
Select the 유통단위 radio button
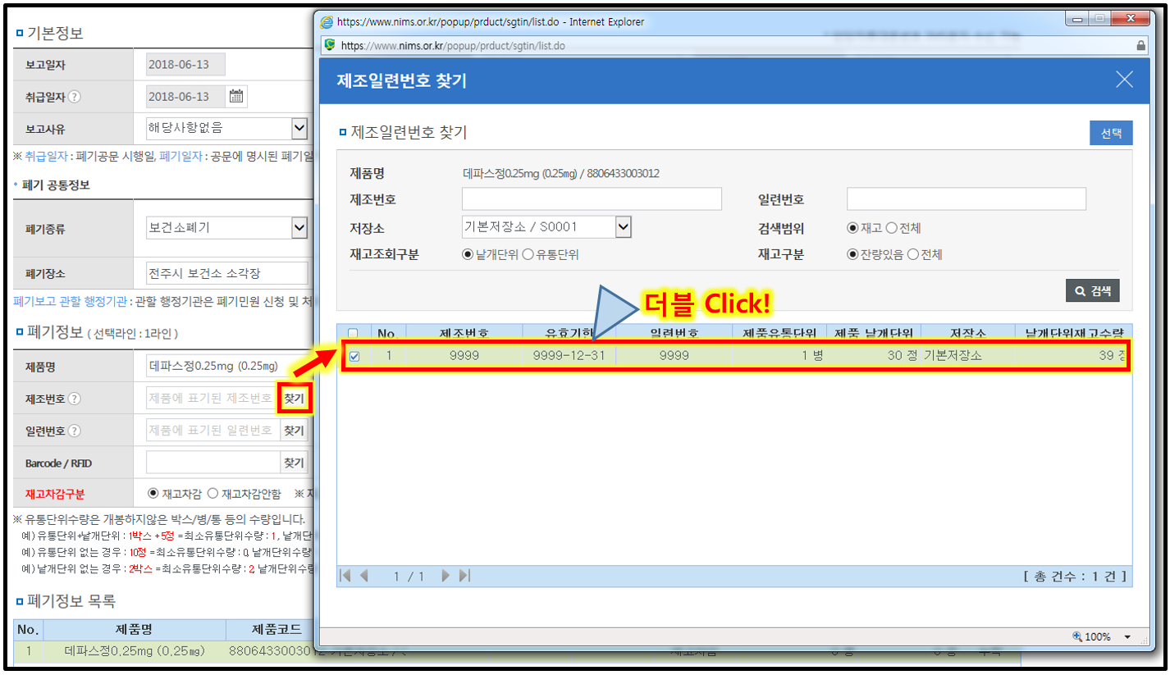[528, 254]
